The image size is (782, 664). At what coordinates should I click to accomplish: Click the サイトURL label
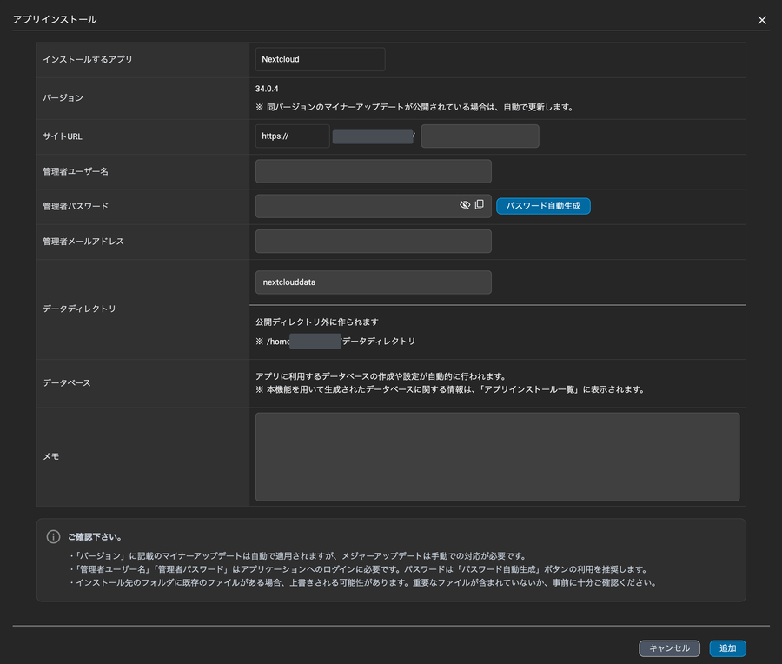(x=63, y=136)
